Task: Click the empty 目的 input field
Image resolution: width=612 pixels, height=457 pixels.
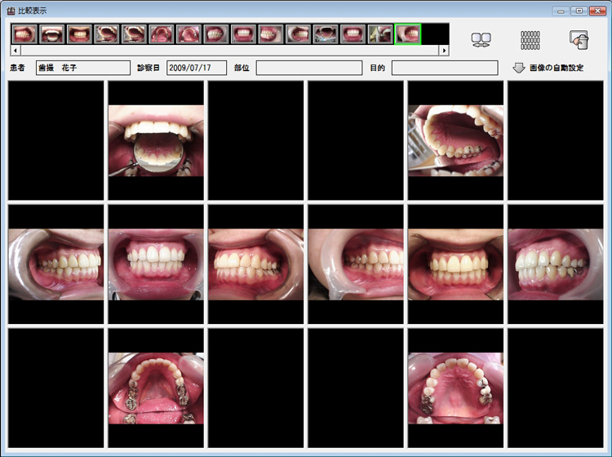Action: click(x=445, y=68)
